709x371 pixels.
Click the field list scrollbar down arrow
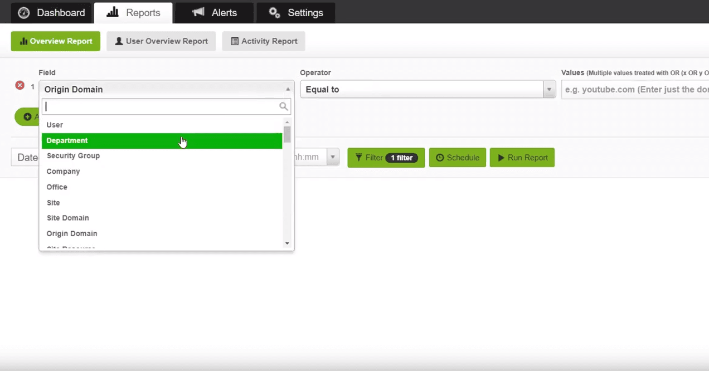coord(287,243)
